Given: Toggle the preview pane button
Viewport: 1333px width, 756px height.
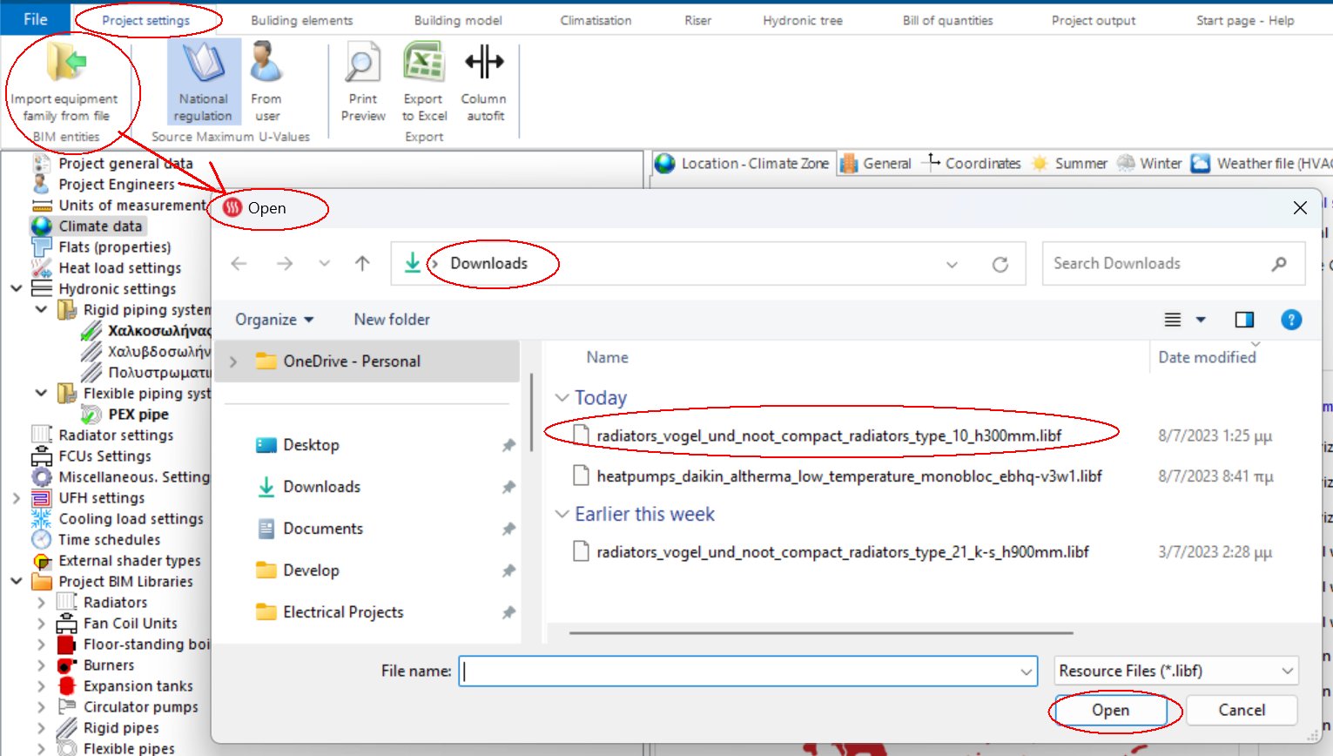Looking at the screenshot, I should coord(1244,320).
